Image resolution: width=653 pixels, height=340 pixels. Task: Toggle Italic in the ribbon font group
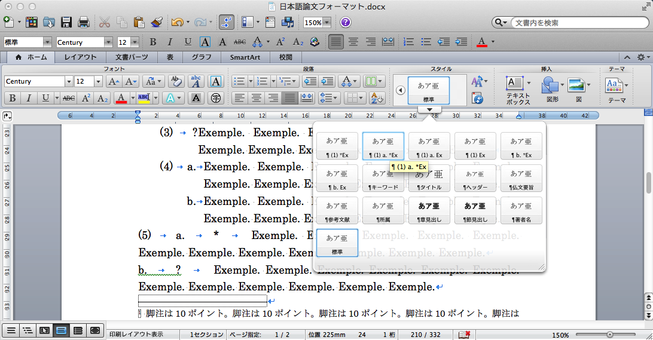click(29, 98)
